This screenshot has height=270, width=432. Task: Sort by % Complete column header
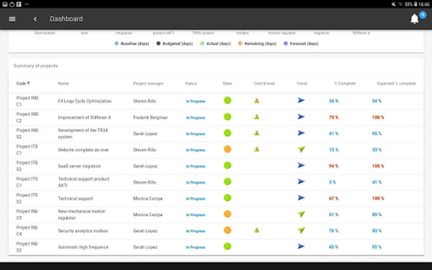point(345,83)
